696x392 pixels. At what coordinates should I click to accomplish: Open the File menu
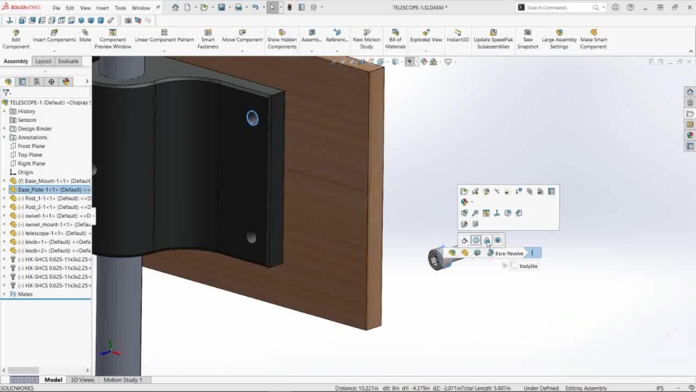pos(57,8)
